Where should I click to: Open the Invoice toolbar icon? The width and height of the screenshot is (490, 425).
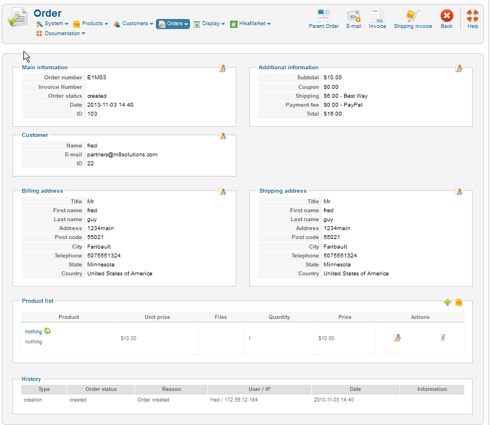[377, 16]
